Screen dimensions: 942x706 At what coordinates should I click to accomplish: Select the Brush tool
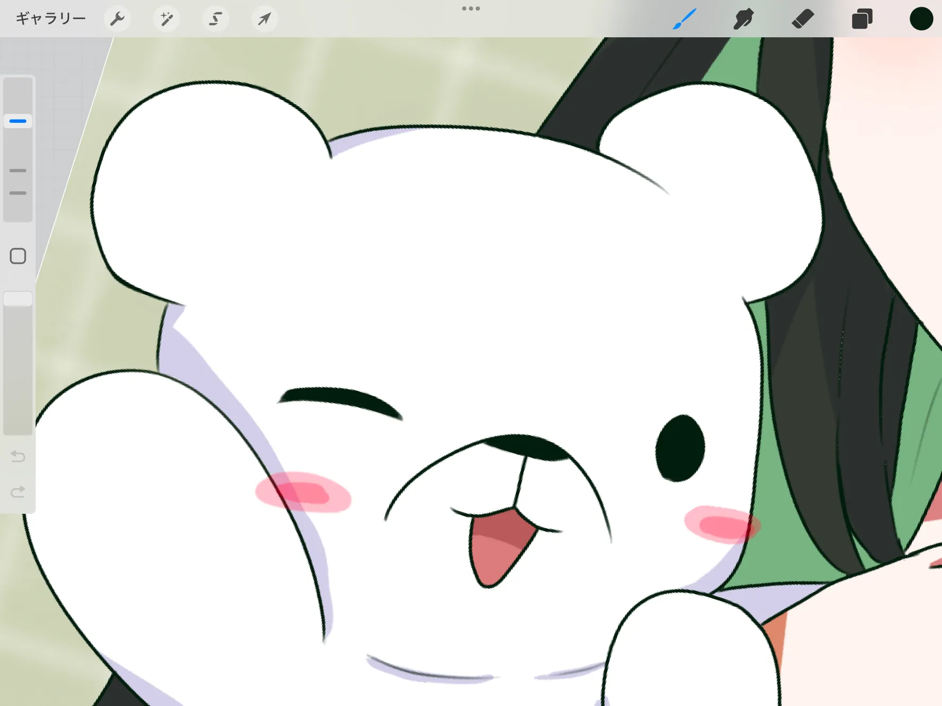(684, 19)
